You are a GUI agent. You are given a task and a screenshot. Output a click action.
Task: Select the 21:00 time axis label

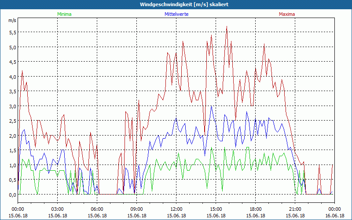[295, 209]
